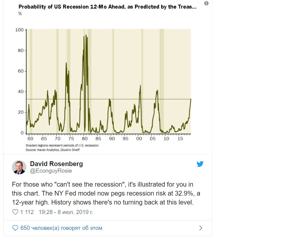
Task: Open Twitter via the blue bird icon
Action: (200, 164)
